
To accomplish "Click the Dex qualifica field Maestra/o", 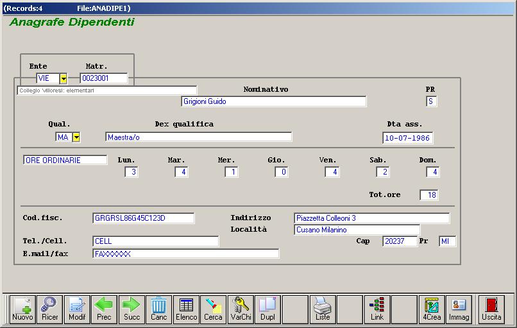I will (x=198, y=137).
